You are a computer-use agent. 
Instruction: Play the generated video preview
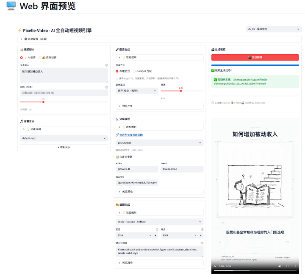point(216,266)
